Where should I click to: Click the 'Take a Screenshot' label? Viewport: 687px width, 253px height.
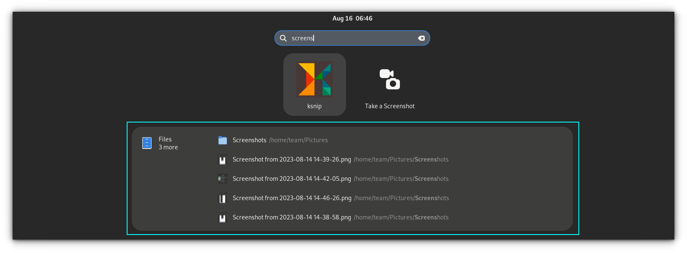[389, 106]
